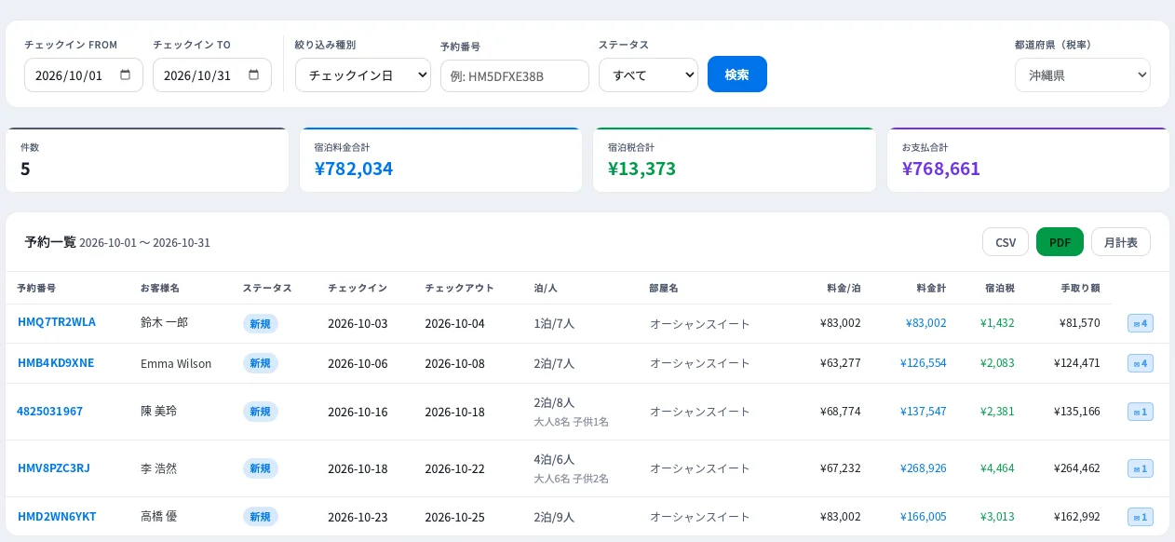Click 料金計 value ¥166,005
The width and height of the screenshot is (1175, 542).
click(924, 517)
